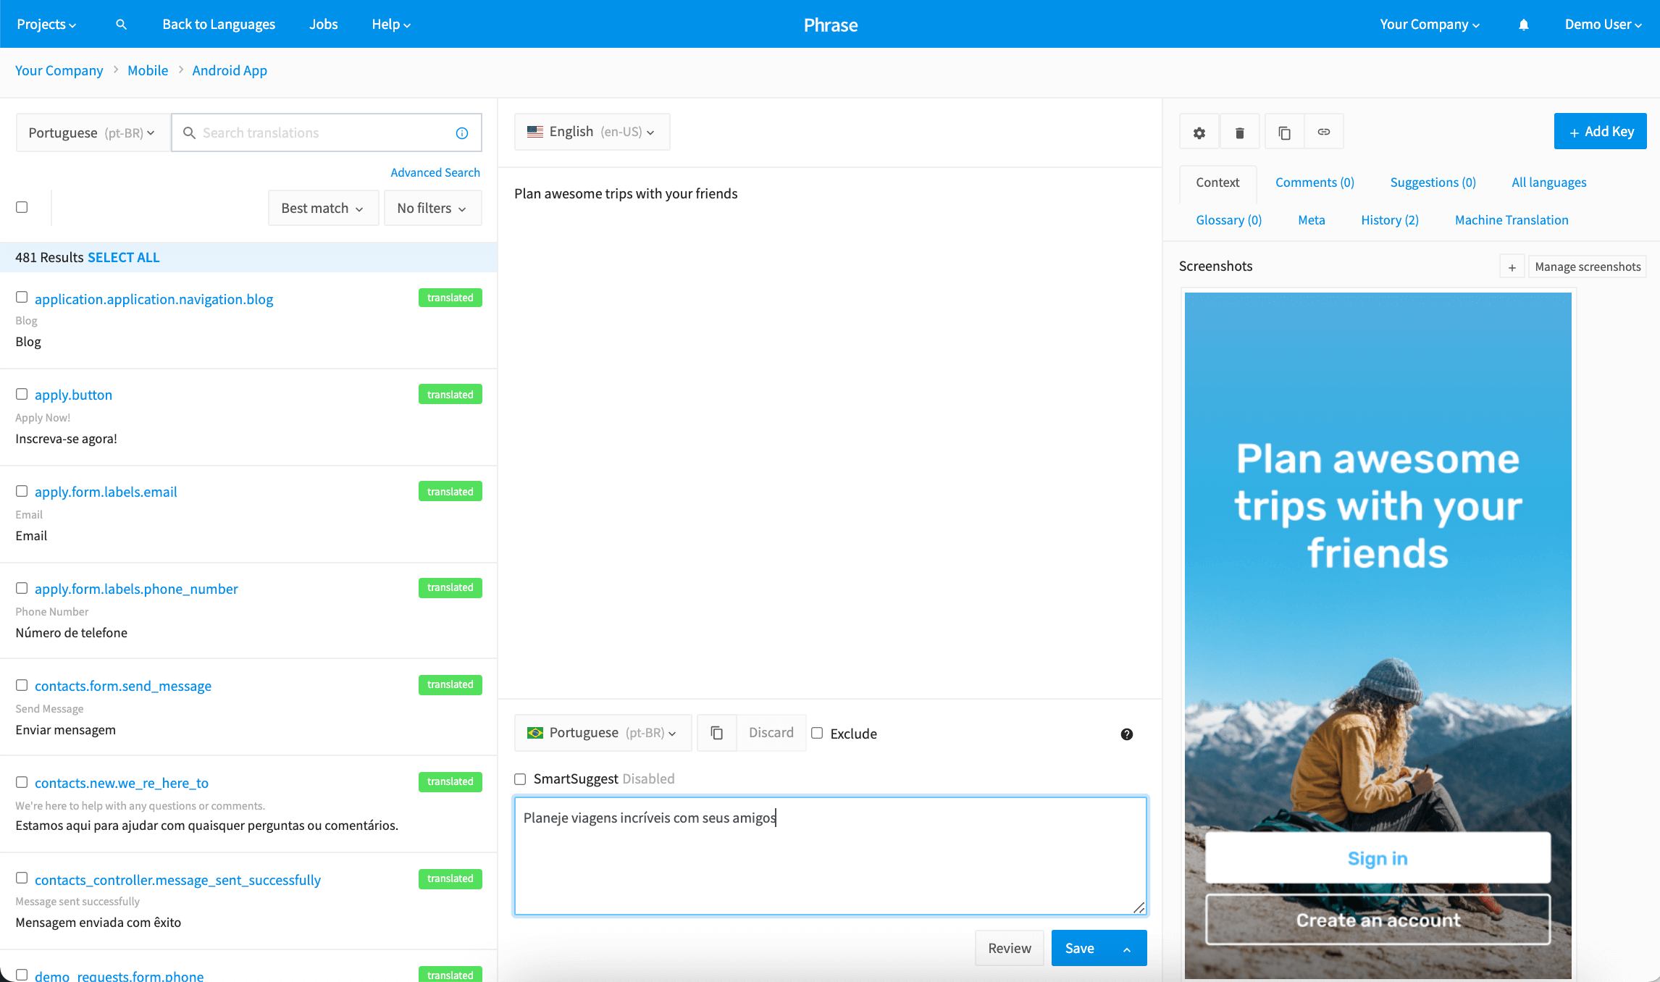Click textarea resize handle corner

click(x=1139, y=908)
